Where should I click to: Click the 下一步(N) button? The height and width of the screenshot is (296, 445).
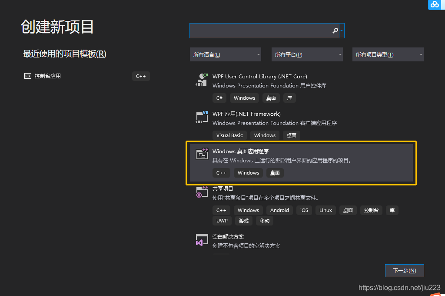point(404,270)
